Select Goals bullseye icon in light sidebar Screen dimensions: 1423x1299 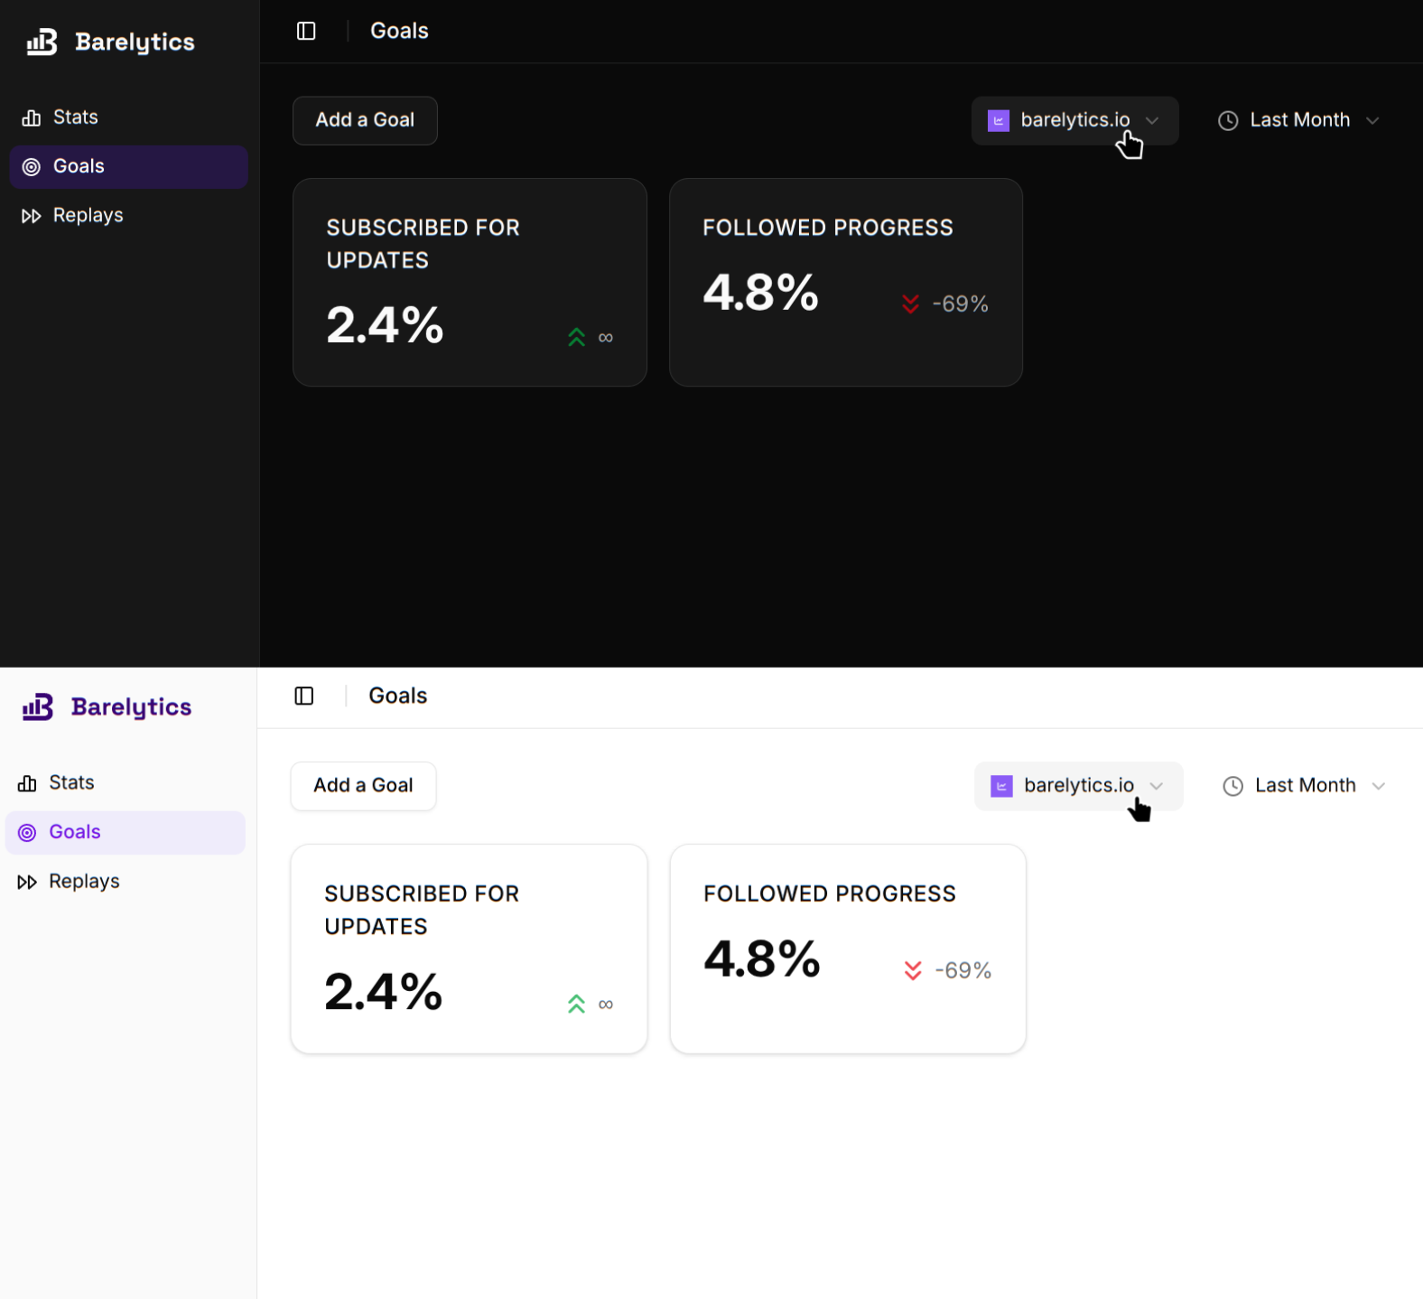click(x=28, y=833)
